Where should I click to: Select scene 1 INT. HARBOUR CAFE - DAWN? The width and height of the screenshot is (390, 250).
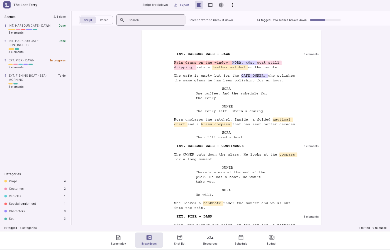coord(35,29)
